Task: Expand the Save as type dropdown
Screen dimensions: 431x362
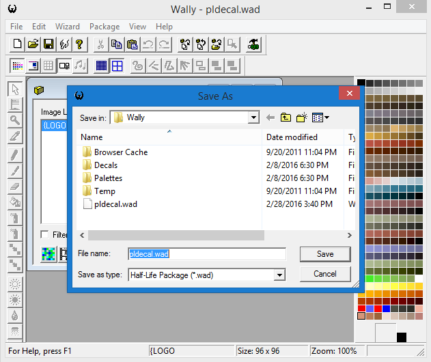Action: click(x=279, y=275)
